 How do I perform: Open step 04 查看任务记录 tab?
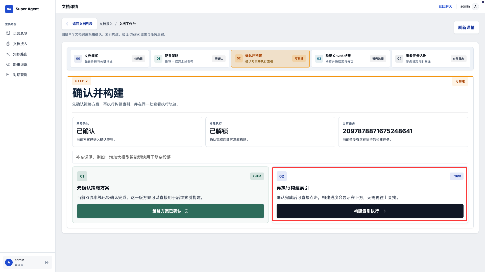point(431,59)
